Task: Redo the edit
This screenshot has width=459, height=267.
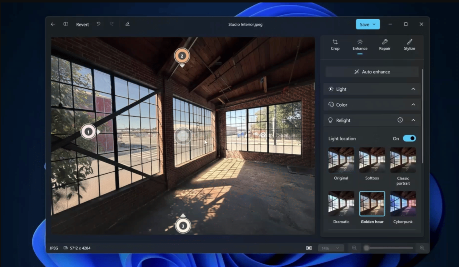Action: (112, 24)
